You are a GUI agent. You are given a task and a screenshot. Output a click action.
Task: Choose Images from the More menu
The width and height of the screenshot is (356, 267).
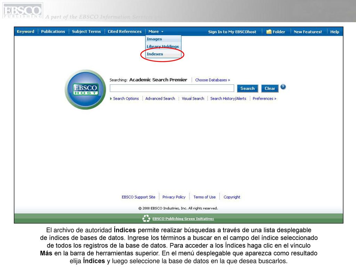[154, 39]
